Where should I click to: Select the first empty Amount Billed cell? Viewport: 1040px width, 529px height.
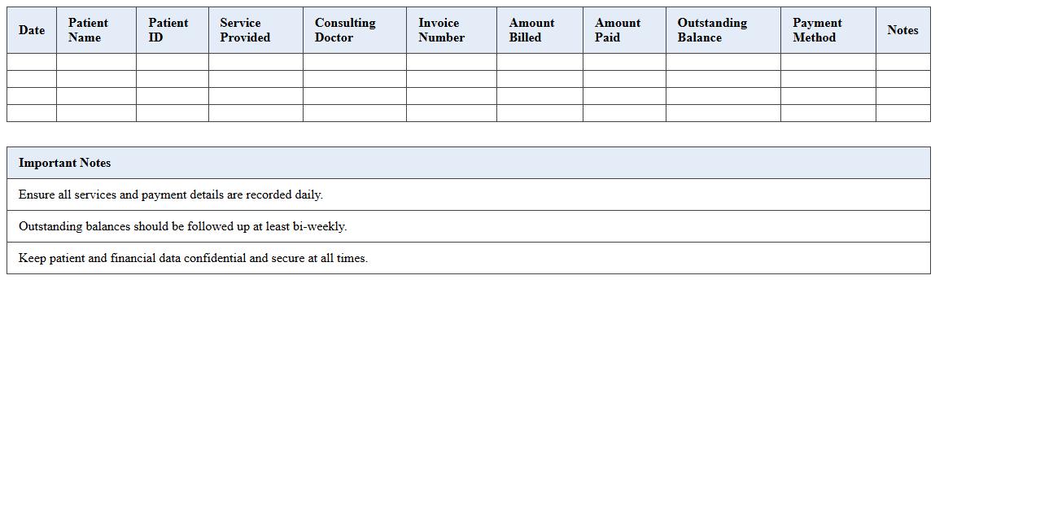pyautogui.click(x=539, y=63)
